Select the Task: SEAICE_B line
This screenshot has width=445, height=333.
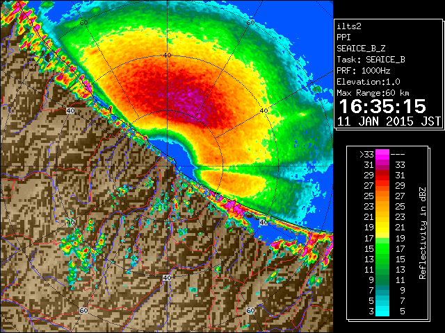(371, 60)
